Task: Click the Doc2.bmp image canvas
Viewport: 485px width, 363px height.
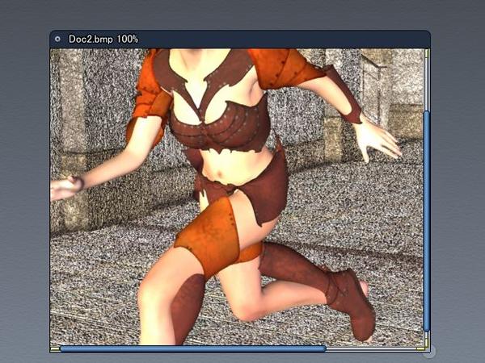Action: [x=237, y=197]
